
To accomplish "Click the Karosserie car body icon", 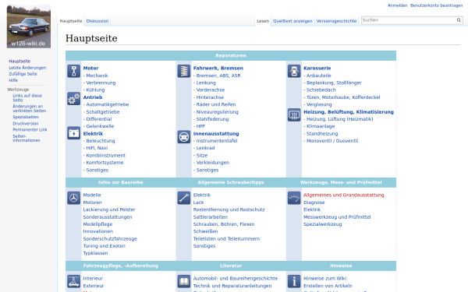I will [294, 71].
